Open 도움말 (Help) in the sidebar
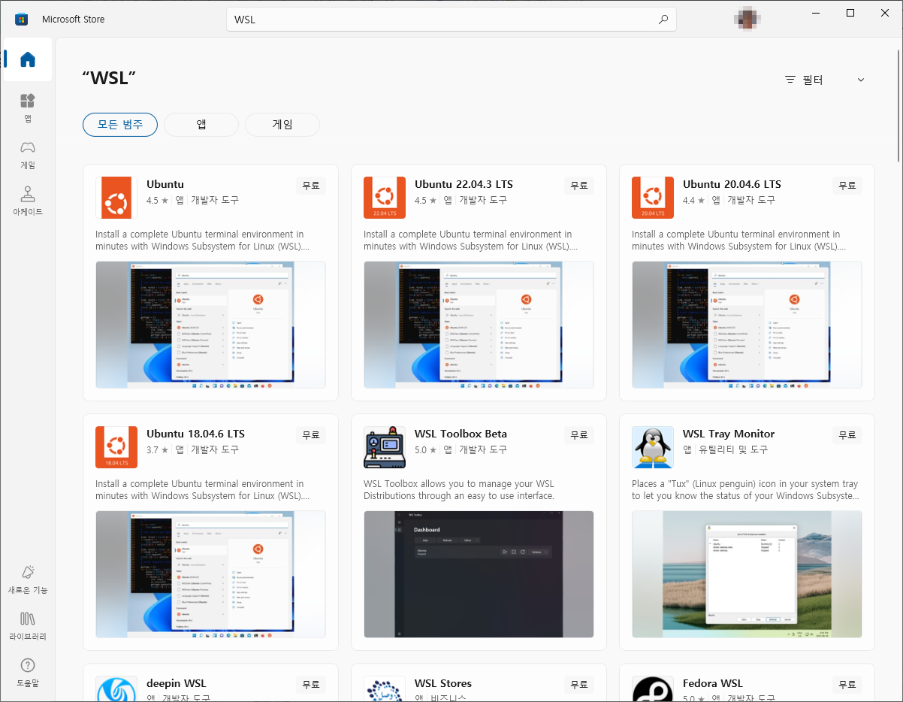The width and height of the screenshot is (903, 702). 28,673
